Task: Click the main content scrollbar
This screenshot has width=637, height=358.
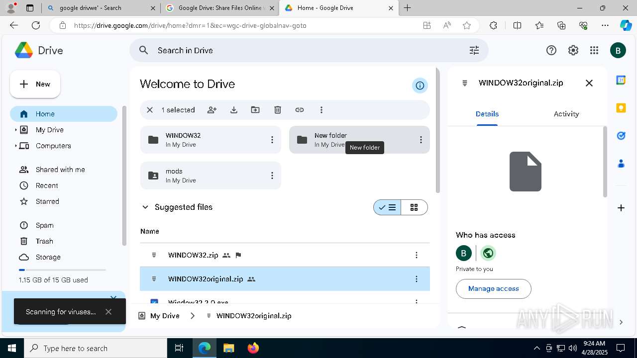Action: [438, 131]
